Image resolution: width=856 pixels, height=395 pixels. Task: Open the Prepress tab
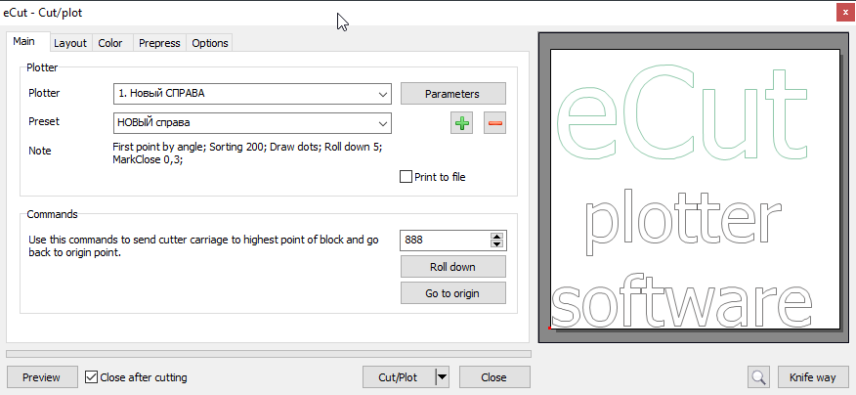point(159,43)
